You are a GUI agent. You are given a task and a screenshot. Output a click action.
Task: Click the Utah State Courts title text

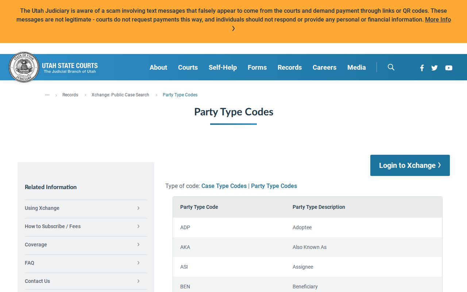[70, 66]
